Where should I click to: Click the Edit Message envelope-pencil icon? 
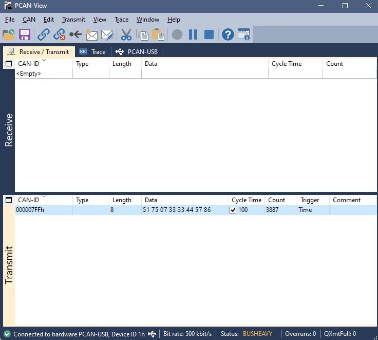(107, 34)
